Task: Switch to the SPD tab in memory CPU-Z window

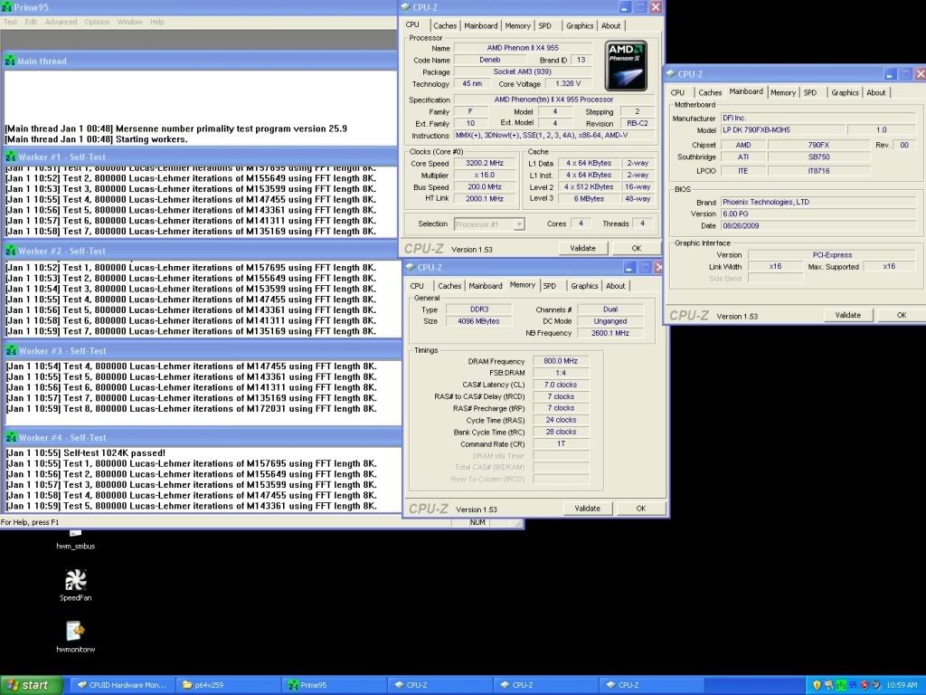Action: click(x=549, y=286)
